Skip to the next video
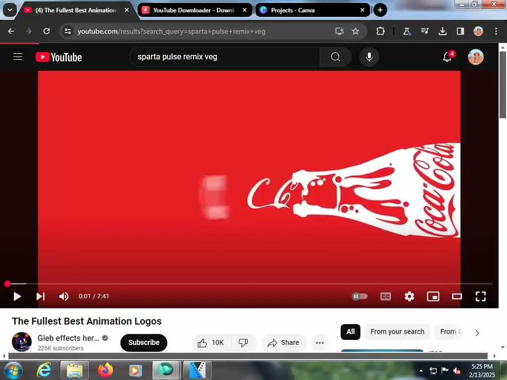This screenshot has width=507, height=380. (41, 296)
